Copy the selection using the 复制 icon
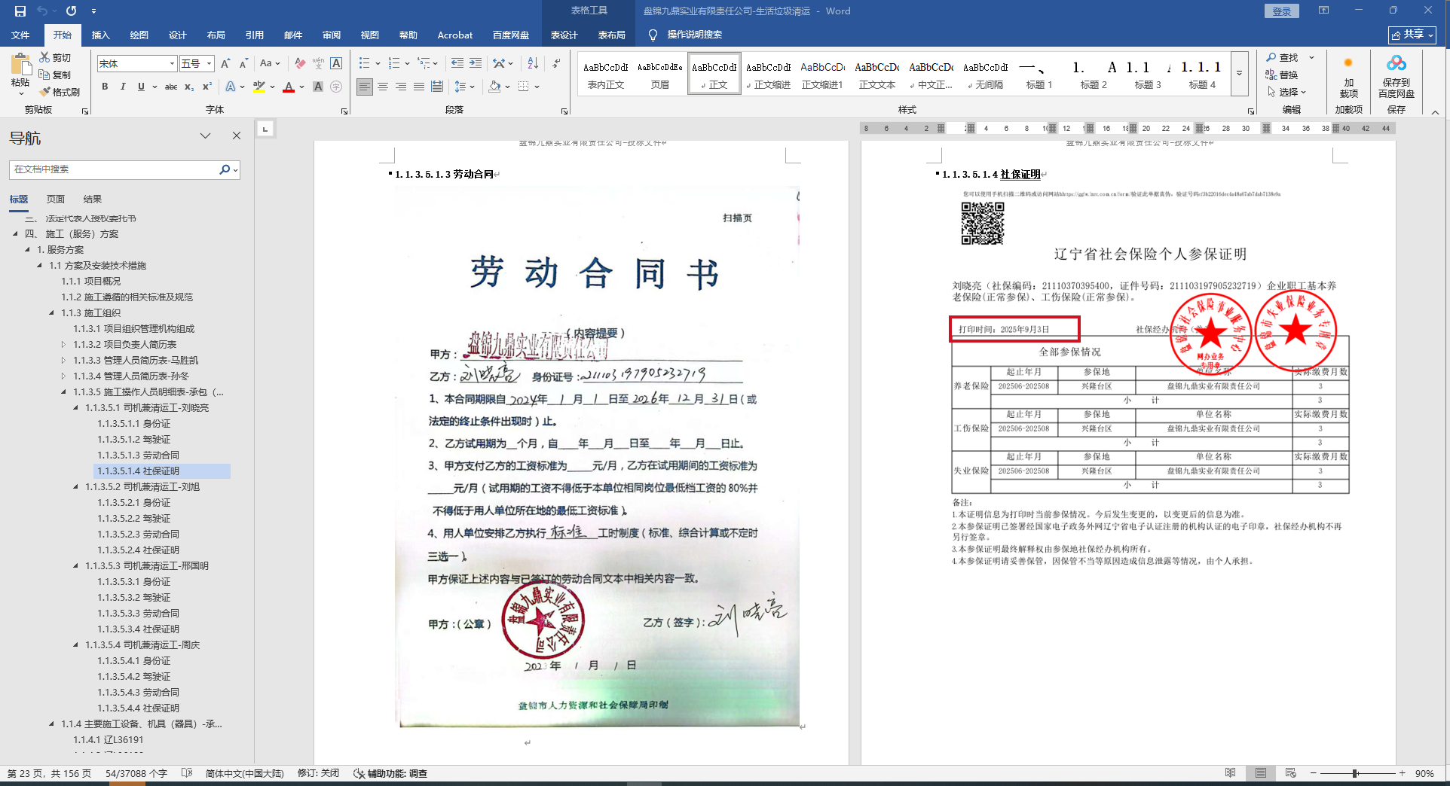The image size is (1450, 786). click(45, 75)
